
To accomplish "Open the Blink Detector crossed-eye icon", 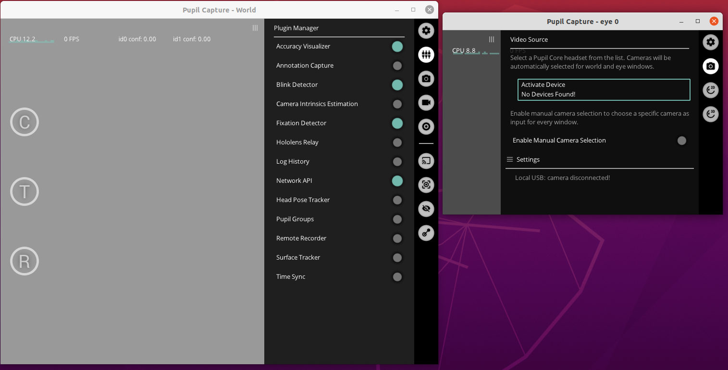I will [426, 209].
